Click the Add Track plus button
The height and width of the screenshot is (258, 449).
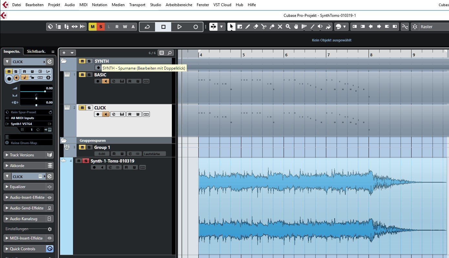64,53
